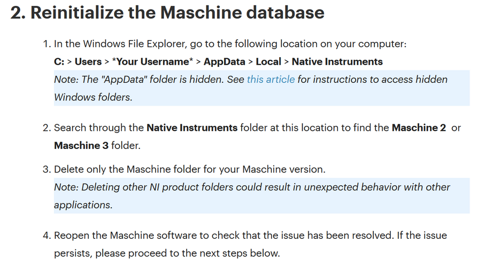Click the highlighted note about hidden AppData folder

point(261,88)
